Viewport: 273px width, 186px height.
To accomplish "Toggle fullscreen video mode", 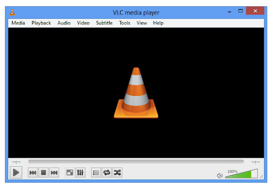I will [70, 173].
